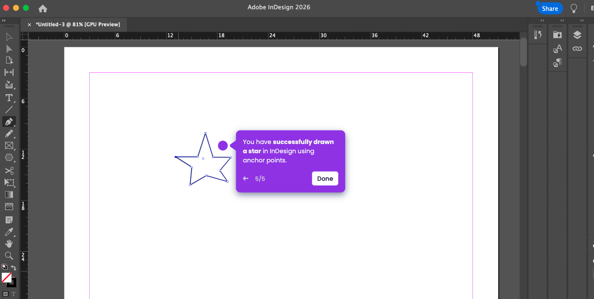Open the Links panel icon
Image resolution: width=594 pixels, height=299 pixels.
pos(577,49)
